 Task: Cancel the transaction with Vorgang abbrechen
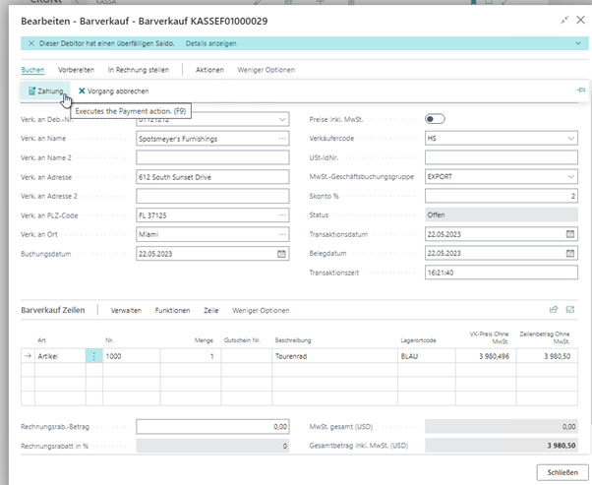coord(113,91)
